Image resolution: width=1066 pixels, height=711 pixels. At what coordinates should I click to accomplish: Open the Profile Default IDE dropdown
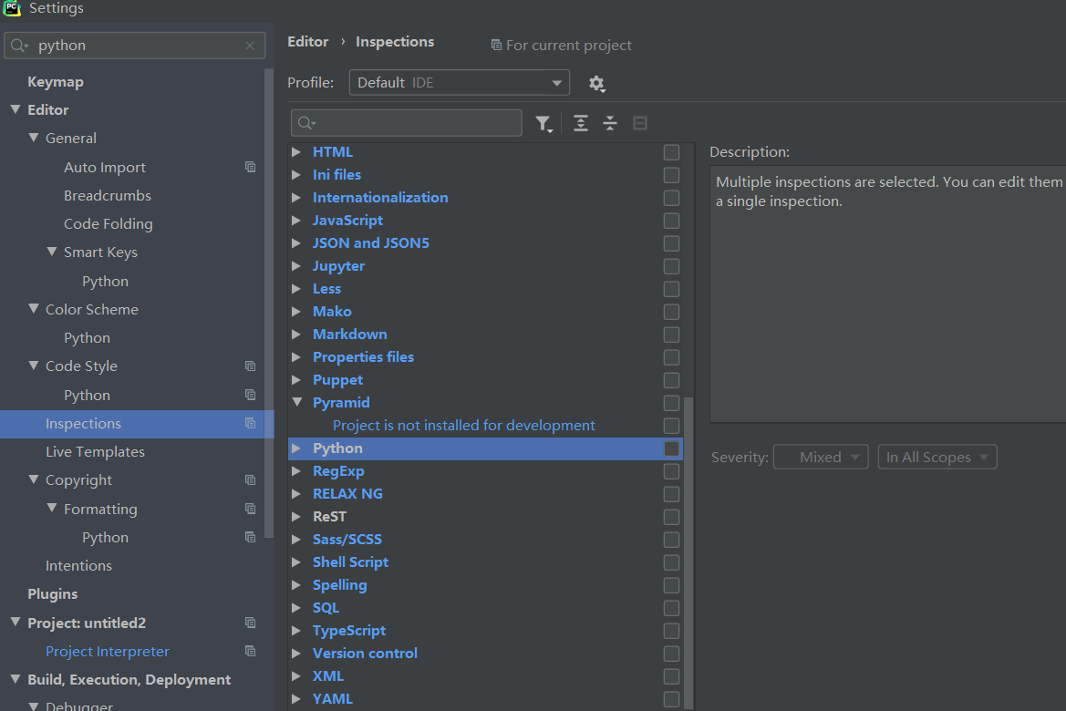[459, 83]
